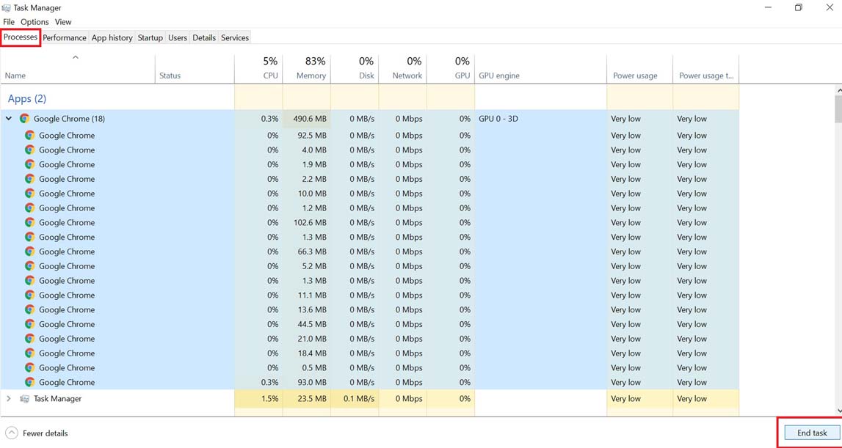Click the scrollbar up arrow in the process list
Viewport: 842px width, 448px height.
point(838,91)
